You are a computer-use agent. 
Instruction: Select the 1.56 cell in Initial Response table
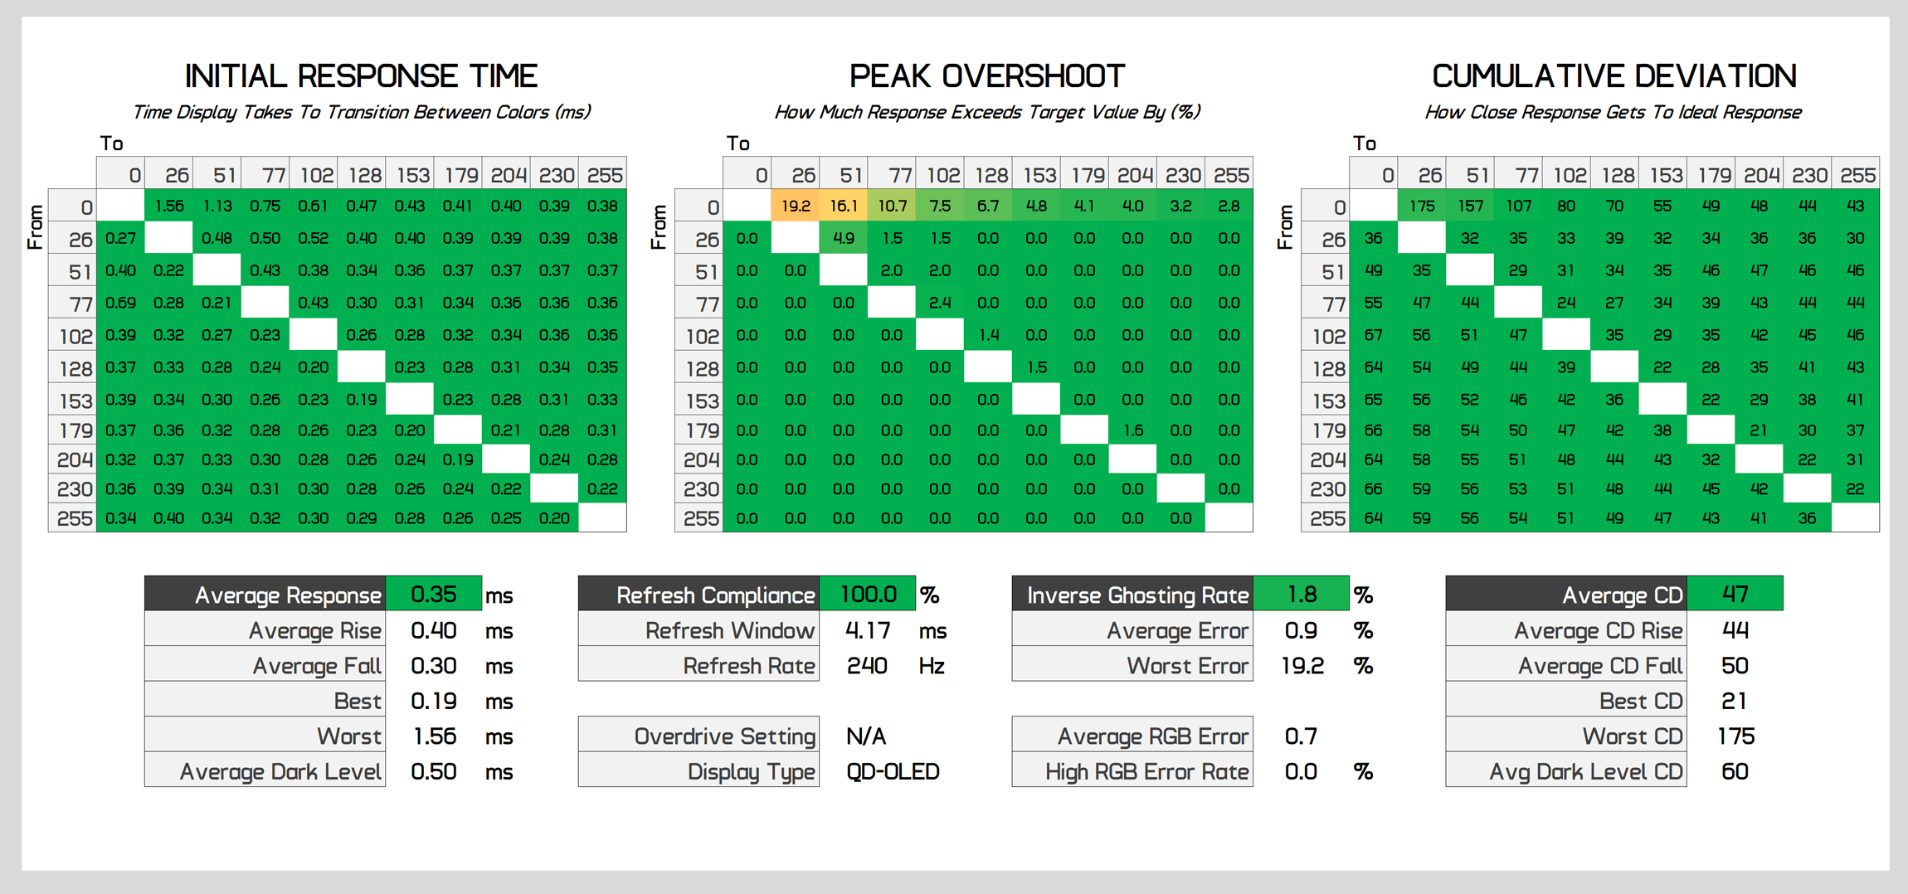coord(169,206)
